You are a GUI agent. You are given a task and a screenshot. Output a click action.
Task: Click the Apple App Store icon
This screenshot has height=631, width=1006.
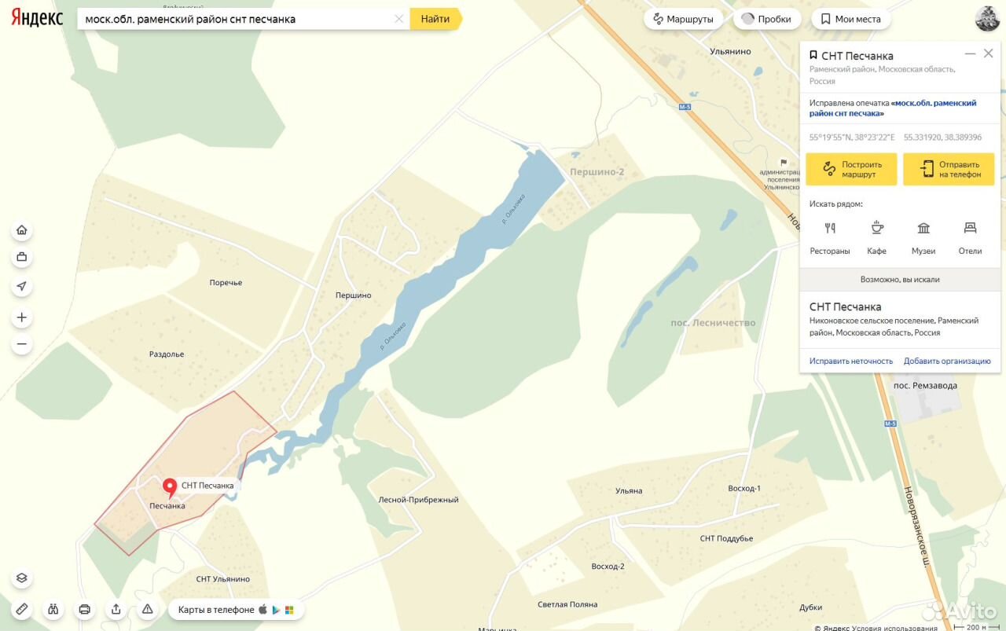tap(263, 609)
